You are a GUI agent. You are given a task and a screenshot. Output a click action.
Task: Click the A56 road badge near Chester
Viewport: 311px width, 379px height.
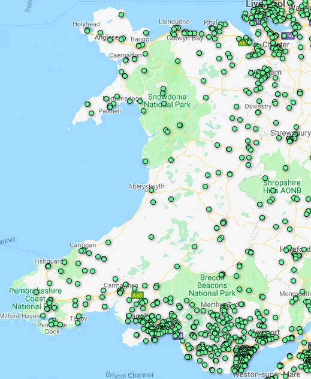pyautogui.click(x=288, y=35)
